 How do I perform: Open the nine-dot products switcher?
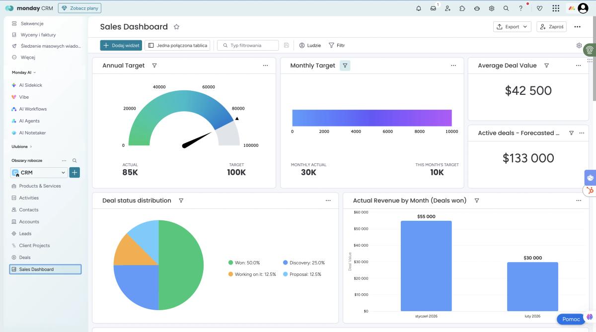coord(556,8)
